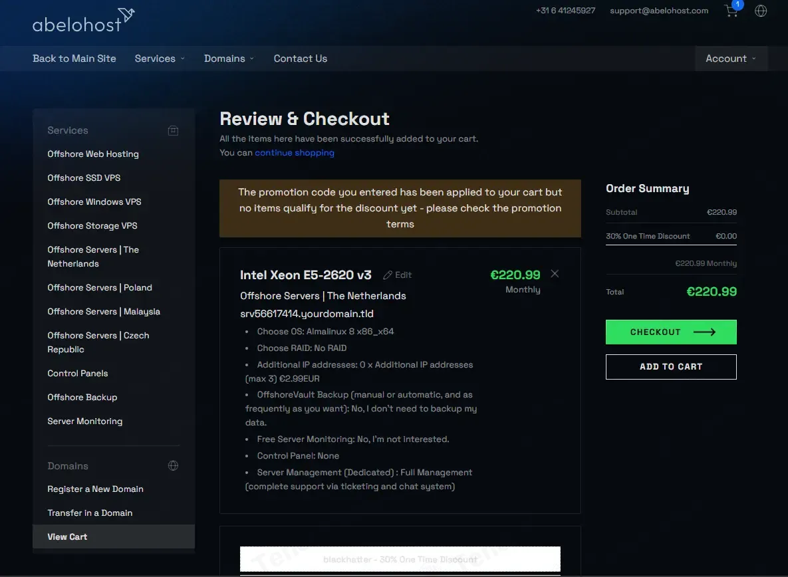Click the abelohost logo
The width and height of the screenshot is (788, 577).
click(x=83, y=21)
